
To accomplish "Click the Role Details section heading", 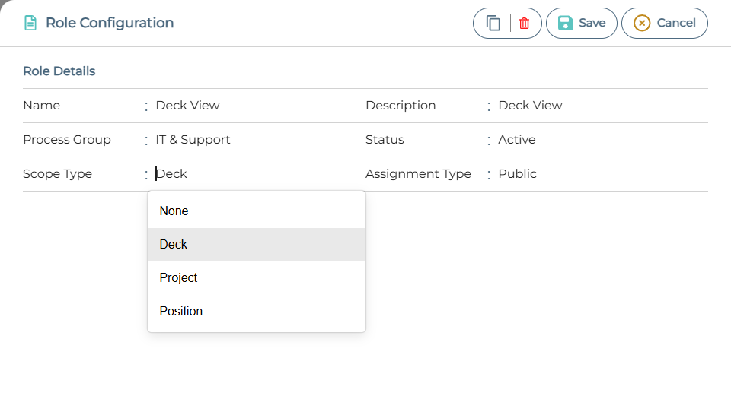I will click(x=59, y=71).
